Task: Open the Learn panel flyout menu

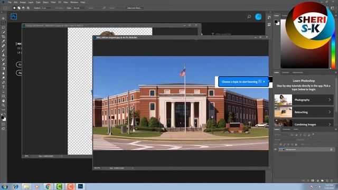Action: click(336, 73)
